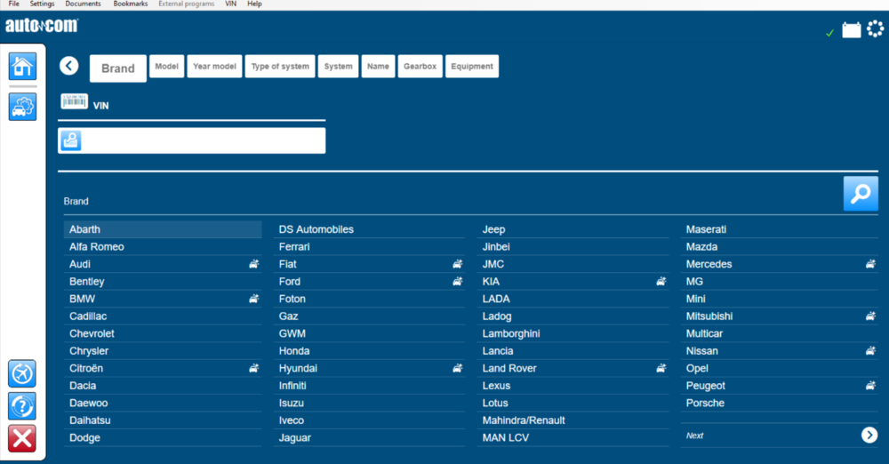Image resolution: width=889 pixels, height=464 pixels.
Task: Select Jaguar brand
Action: pyautogui.click(x=369, y=438)
